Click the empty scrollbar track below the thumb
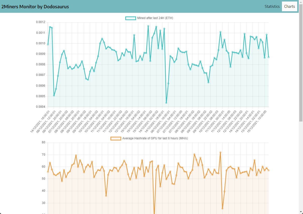 (x=301, y=165)
